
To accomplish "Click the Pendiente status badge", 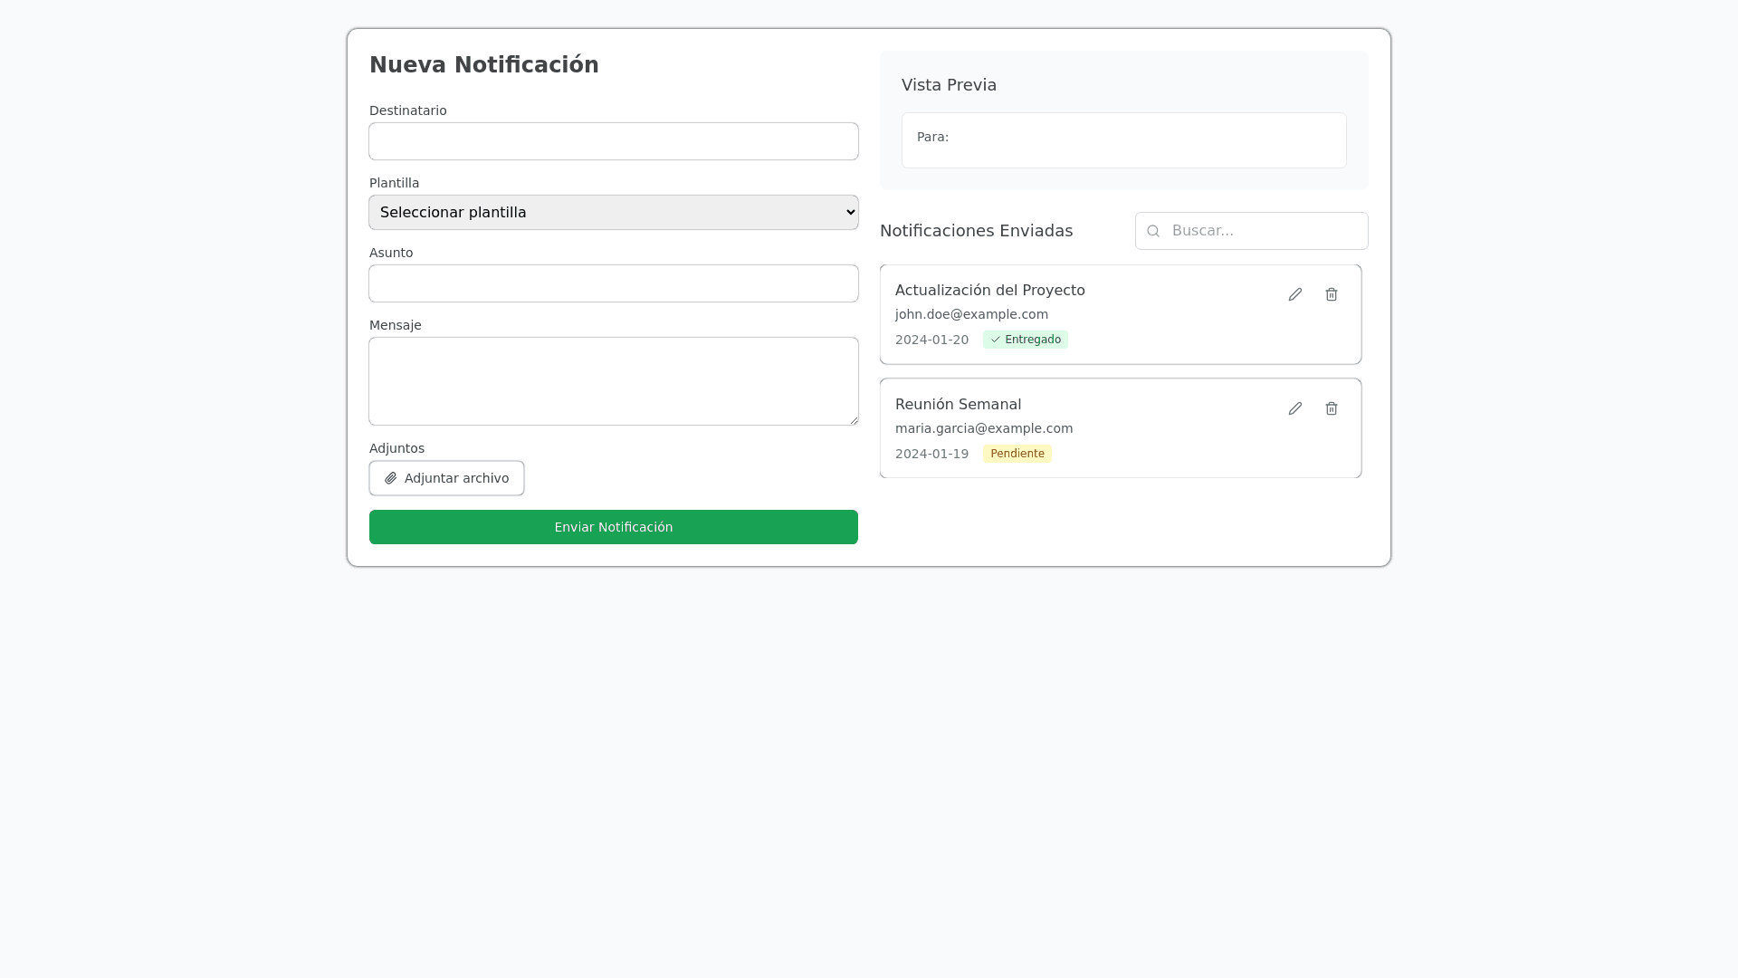I will pyautogui.click(x=1017, y=454).
